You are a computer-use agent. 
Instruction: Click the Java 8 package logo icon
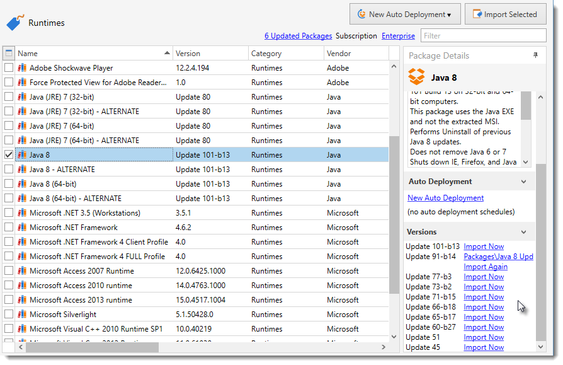click(x=416, y=78)
